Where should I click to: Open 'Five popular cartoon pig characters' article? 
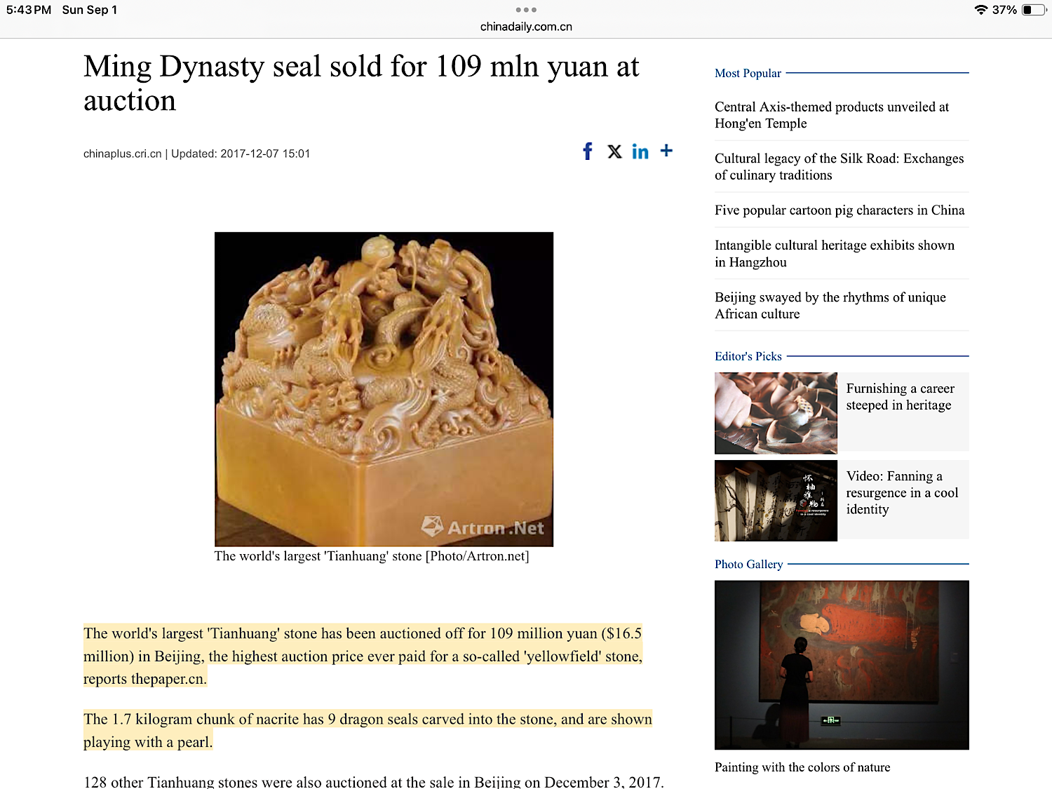[839, 210]
